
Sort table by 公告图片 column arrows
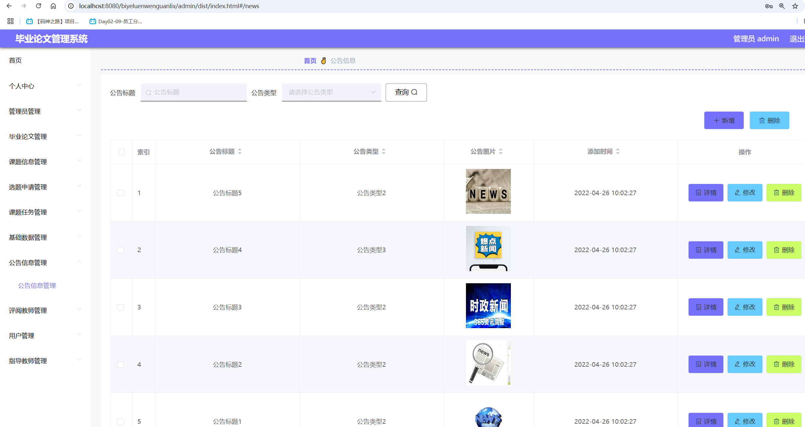501,151
